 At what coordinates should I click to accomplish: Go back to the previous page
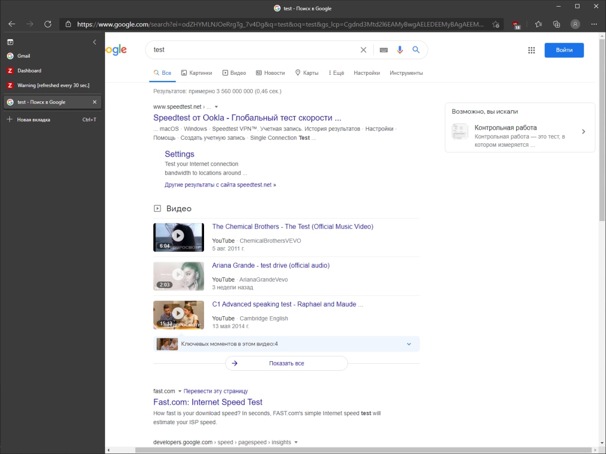pos(12,24)
